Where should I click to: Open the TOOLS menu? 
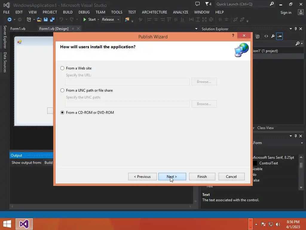point(117,12)
